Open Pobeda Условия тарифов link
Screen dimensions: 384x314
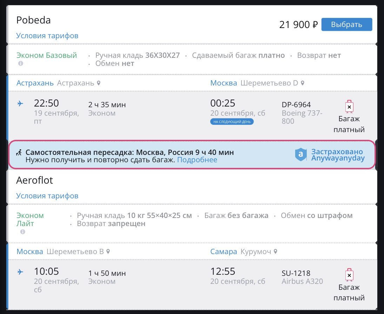coord(47,36)
